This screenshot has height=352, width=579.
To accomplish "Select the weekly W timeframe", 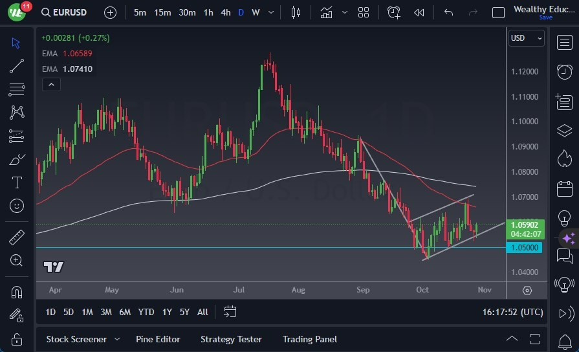I will 256,12.
